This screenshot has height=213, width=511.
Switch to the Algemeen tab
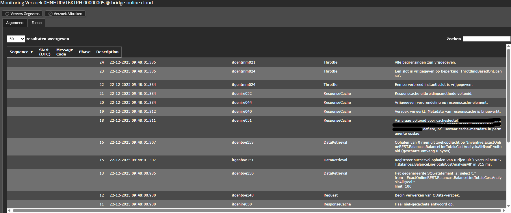coord(15,23)
